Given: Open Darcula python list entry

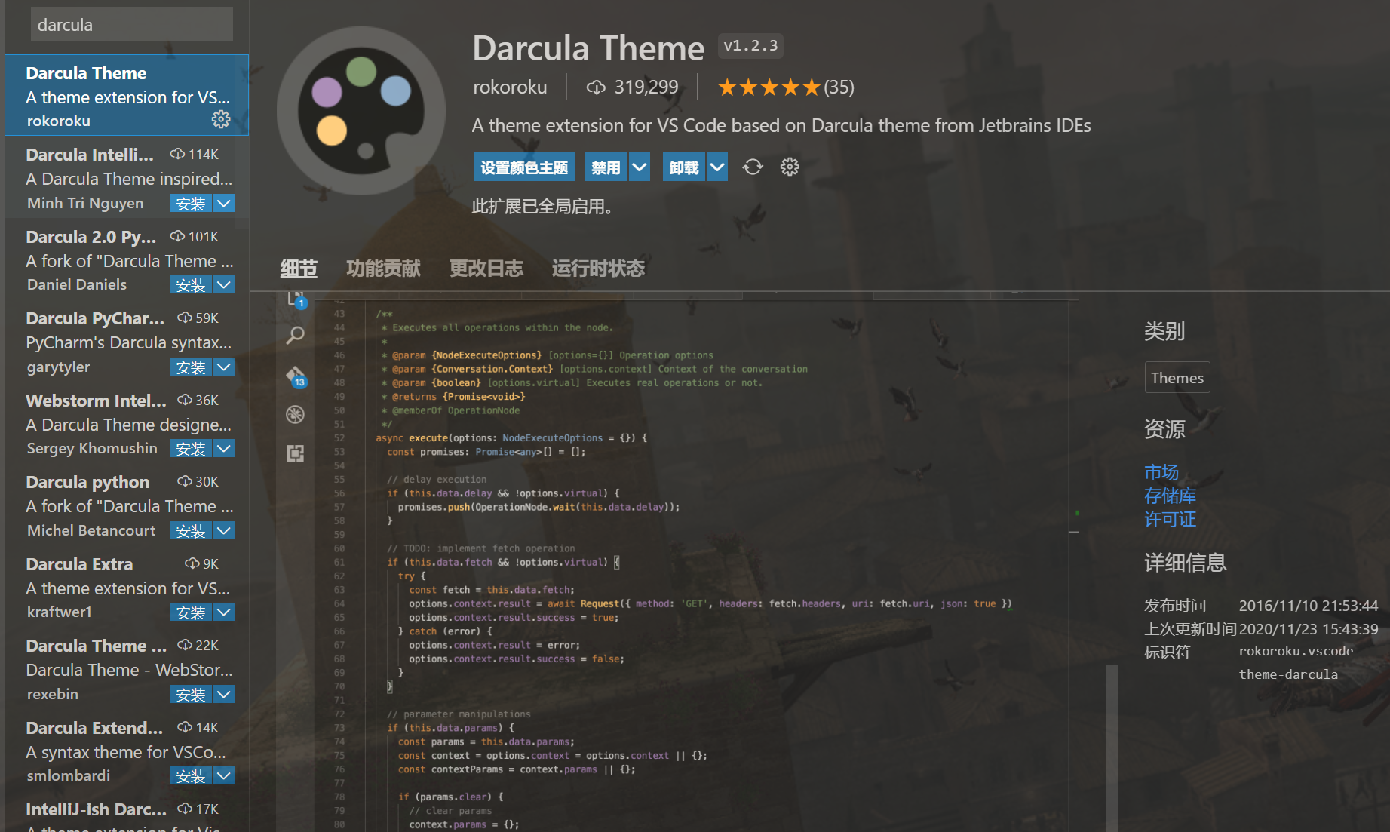Looking at the screenshot, I should pyautogui.click(x=127, y=505).
